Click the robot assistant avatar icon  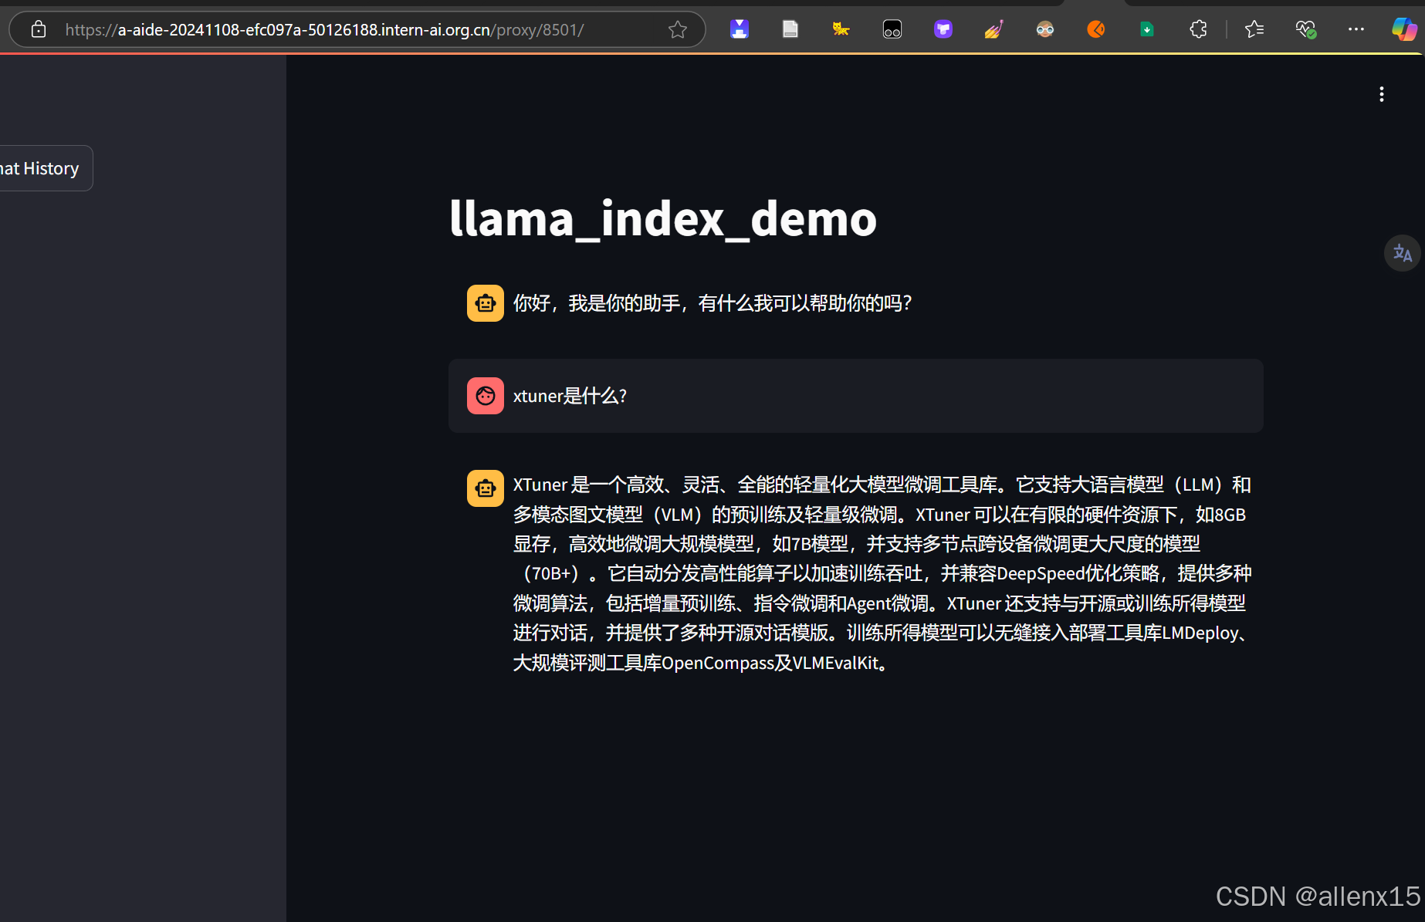[485, 302]
